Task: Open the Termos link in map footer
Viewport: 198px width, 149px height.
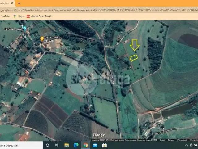Action: (171, 140)
